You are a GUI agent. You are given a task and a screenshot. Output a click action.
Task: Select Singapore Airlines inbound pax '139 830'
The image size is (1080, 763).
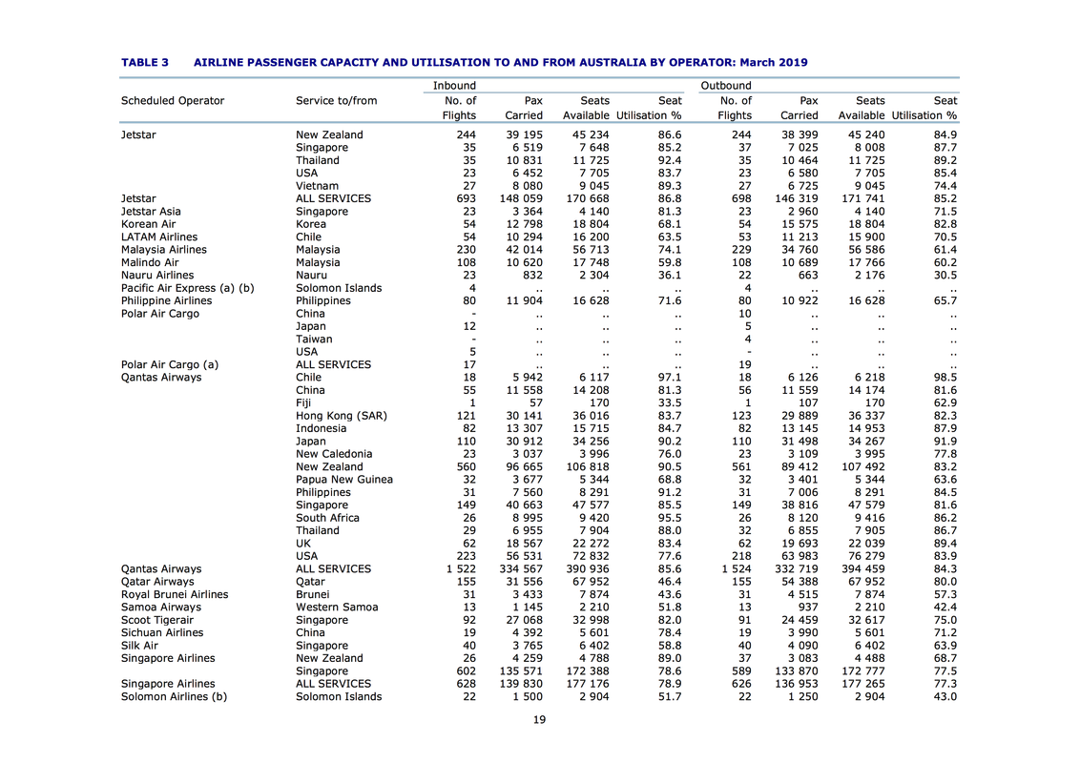(522, 683)
